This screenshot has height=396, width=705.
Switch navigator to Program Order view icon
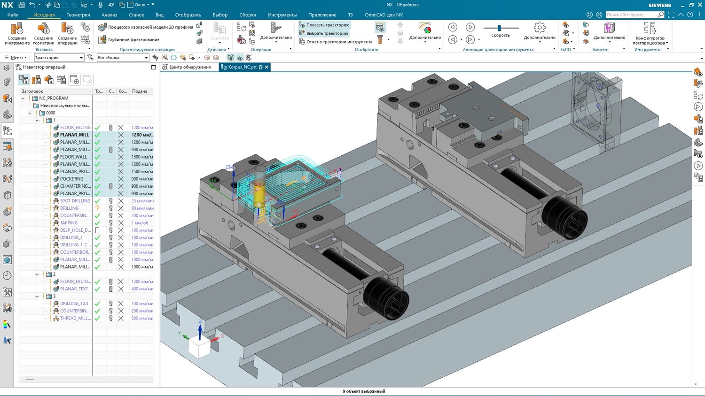tap(24, 80)
